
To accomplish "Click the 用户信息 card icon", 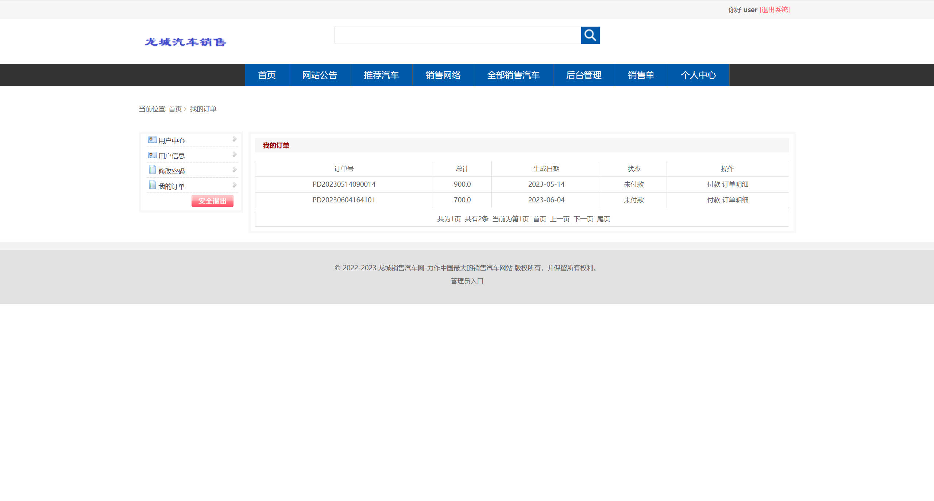I will (152, 155).
